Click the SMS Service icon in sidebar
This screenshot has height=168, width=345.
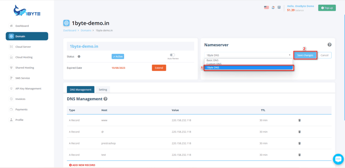[11, 78]
